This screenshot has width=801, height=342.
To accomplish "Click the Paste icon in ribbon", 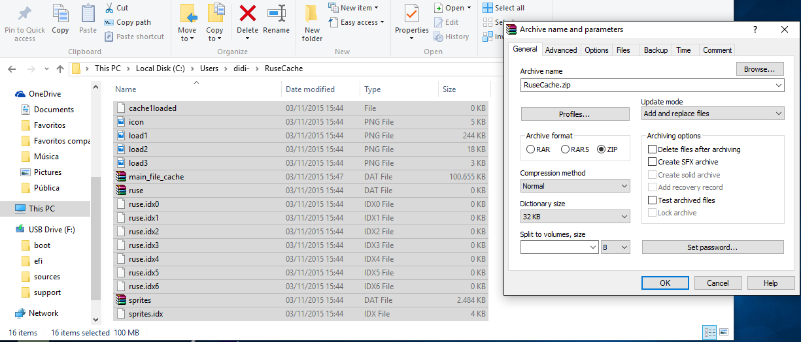I will 88,13.
